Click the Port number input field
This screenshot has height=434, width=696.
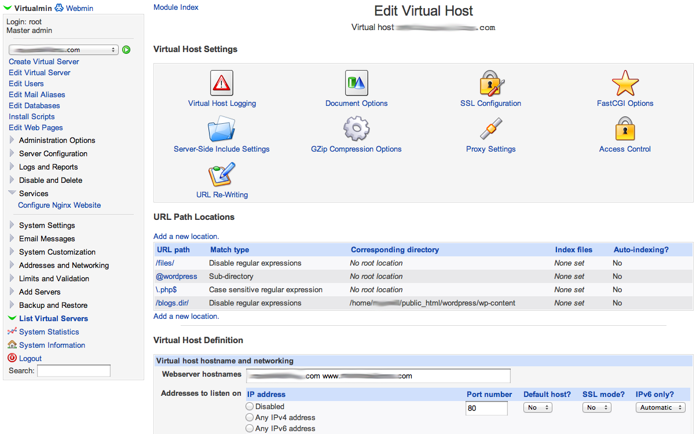click(486, 409)
